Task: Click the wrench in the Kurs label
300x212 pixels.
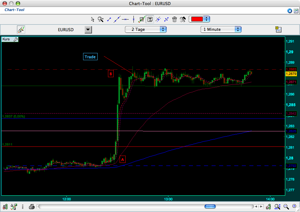Action: [15, 39]
